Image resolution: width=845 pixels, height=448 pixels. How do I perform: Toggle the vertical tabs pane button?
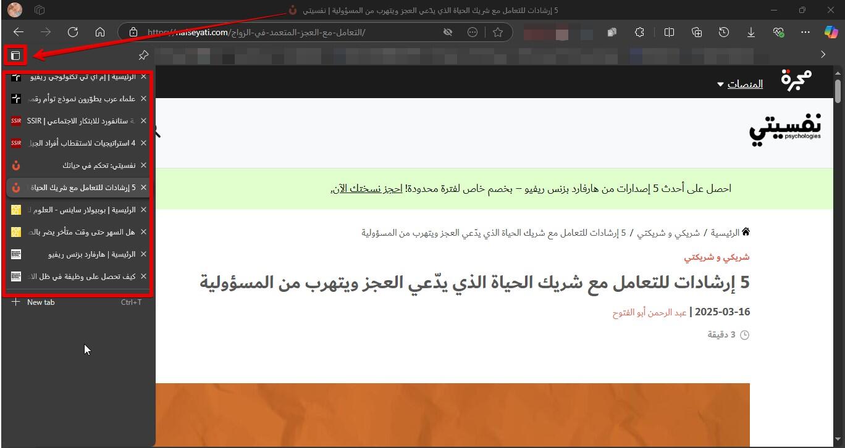click(15, 56)
